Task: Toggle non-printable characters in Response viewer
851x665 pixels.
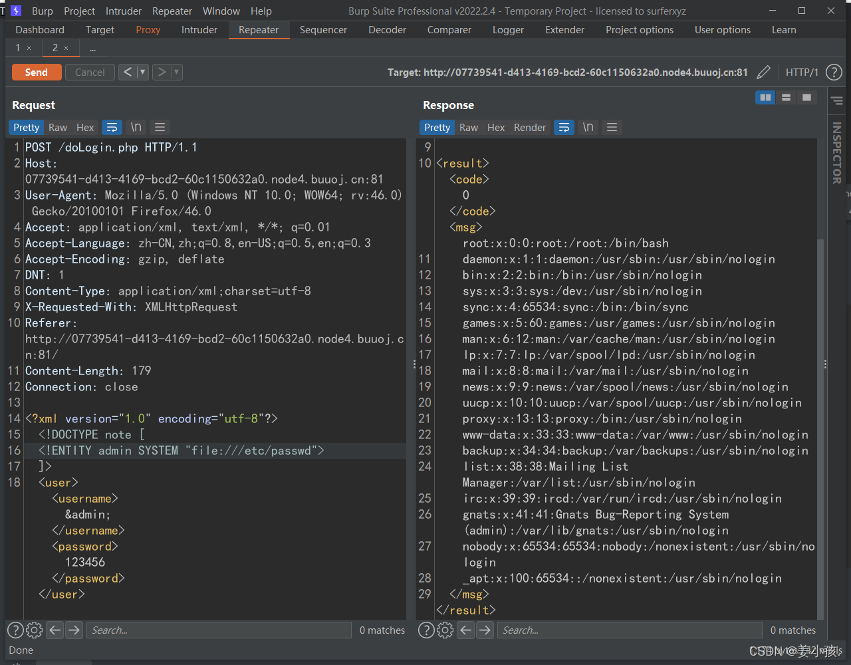Action: pyautogui.click(x=588, y=128)
